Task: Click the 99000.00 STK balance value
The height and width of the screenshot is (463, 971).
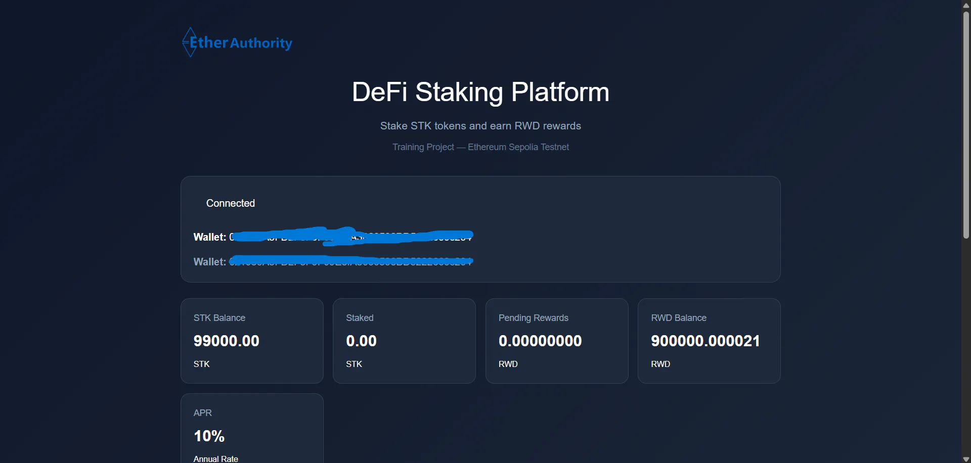Action: pyautogui.click(x=226, y=341)
